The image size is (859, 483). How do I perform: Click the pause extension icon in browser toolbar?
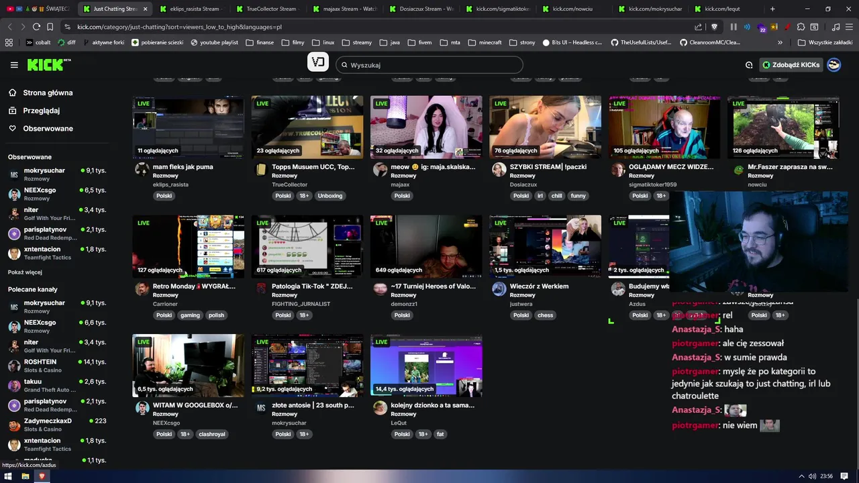[733, 27]
